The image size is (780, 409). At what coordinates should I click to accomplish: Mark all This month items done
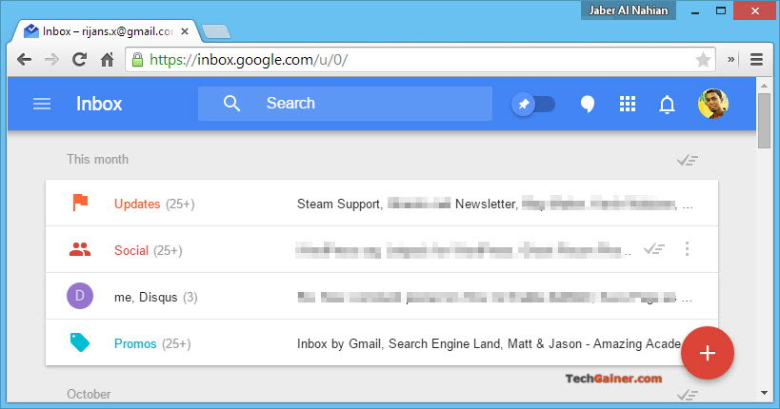pos(688,160)
